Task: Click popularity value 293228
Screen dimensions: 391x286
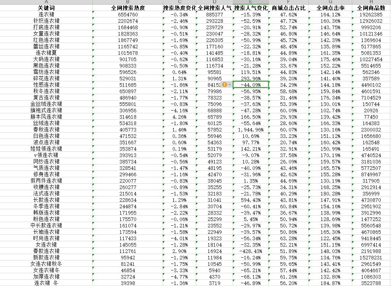Action: pyautogui.click(x=215, y=21)
